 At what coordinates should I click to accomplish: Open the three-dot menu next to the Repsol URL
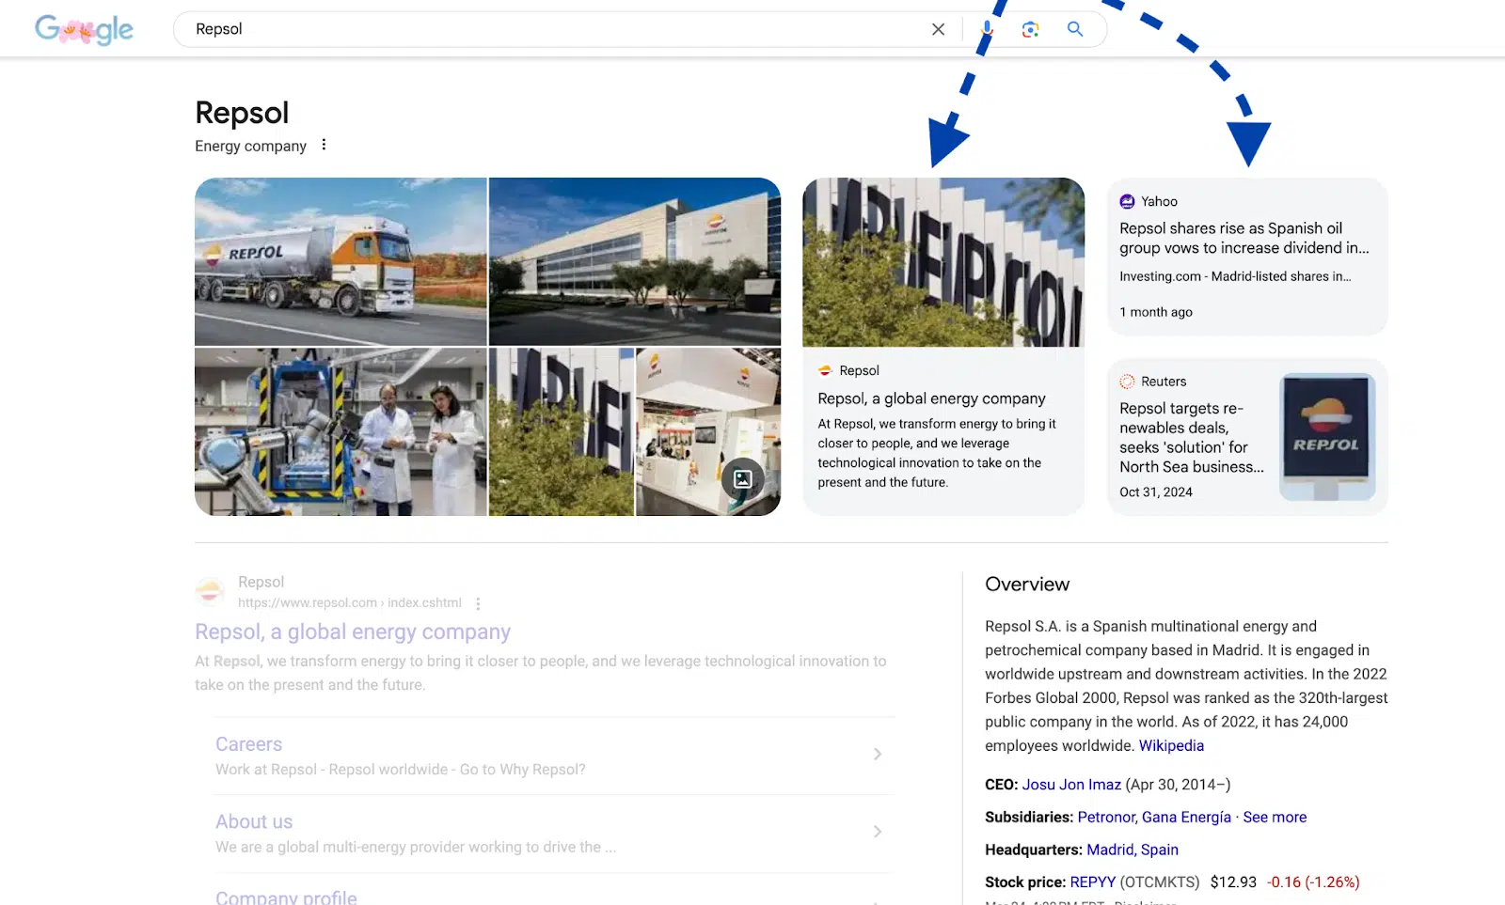(x=479, y=602)
